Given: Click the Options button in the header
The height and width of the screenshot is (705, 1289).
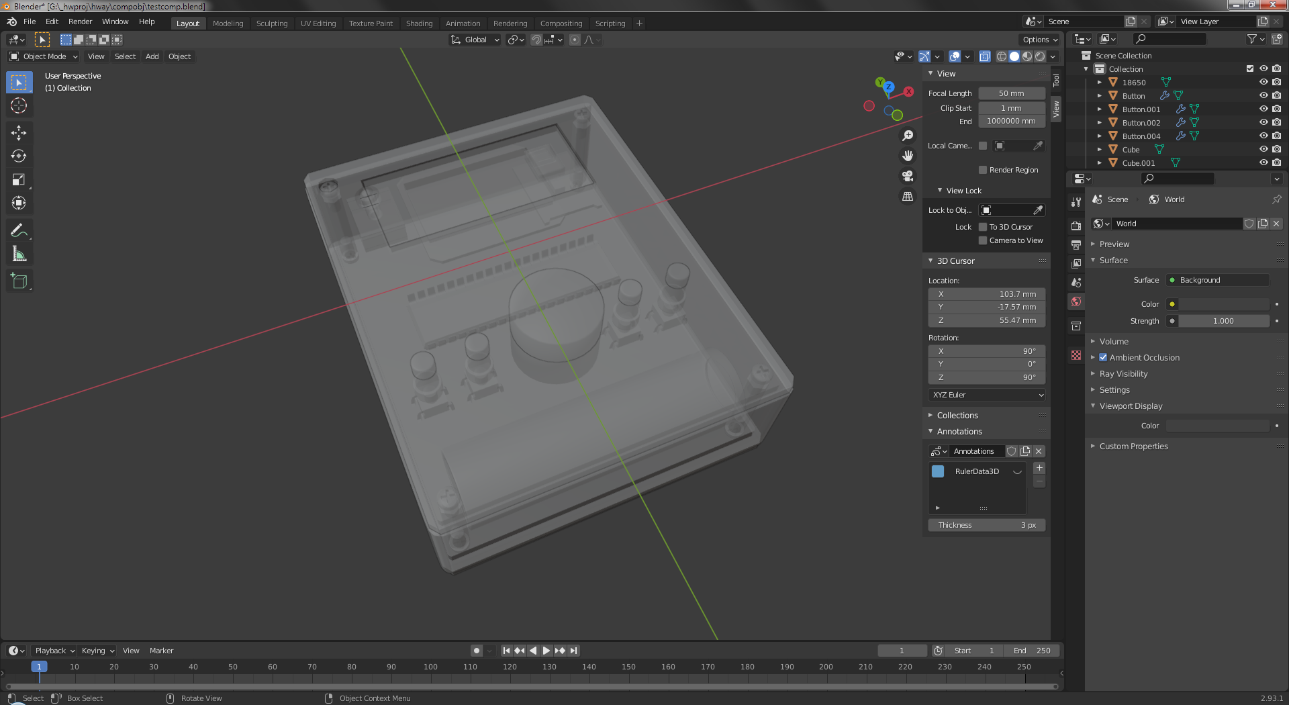Looking at the screenshot, I should pyautogui.click(x=1039, y=40).
